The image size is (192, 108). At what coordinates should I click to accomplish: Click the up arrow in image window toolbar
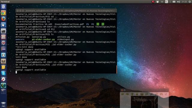pyautogui.click(x=132, y=94)
